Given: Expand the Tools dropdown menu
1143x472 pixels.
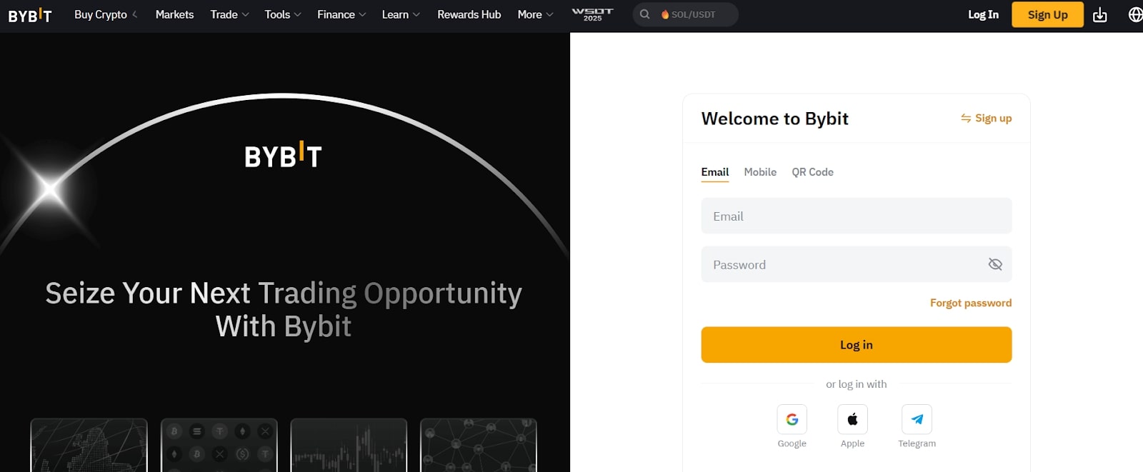Looking at the screenshot, I should (x=282, y=14).
